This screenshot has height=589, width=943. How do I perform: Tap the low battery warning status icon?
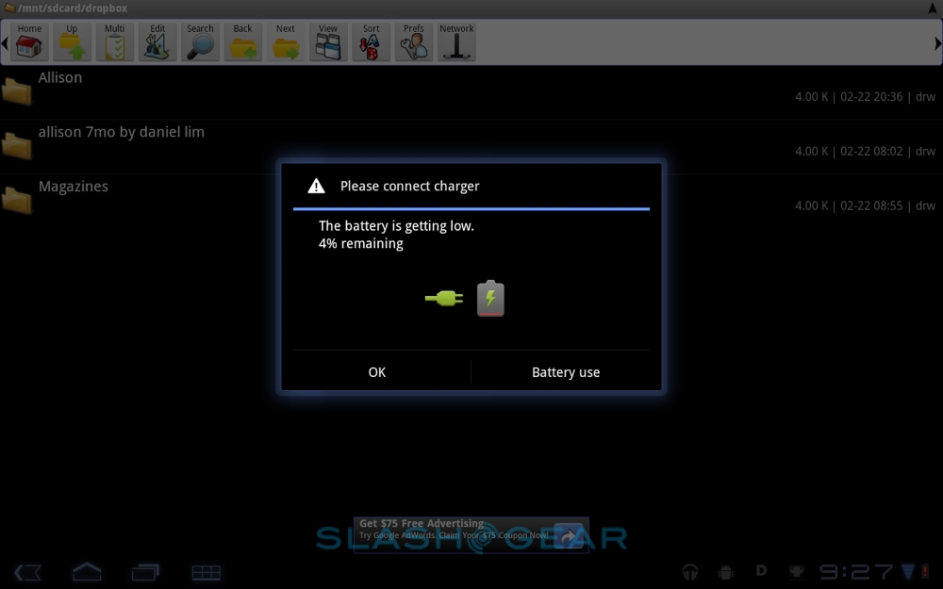[x=926, y=572]
